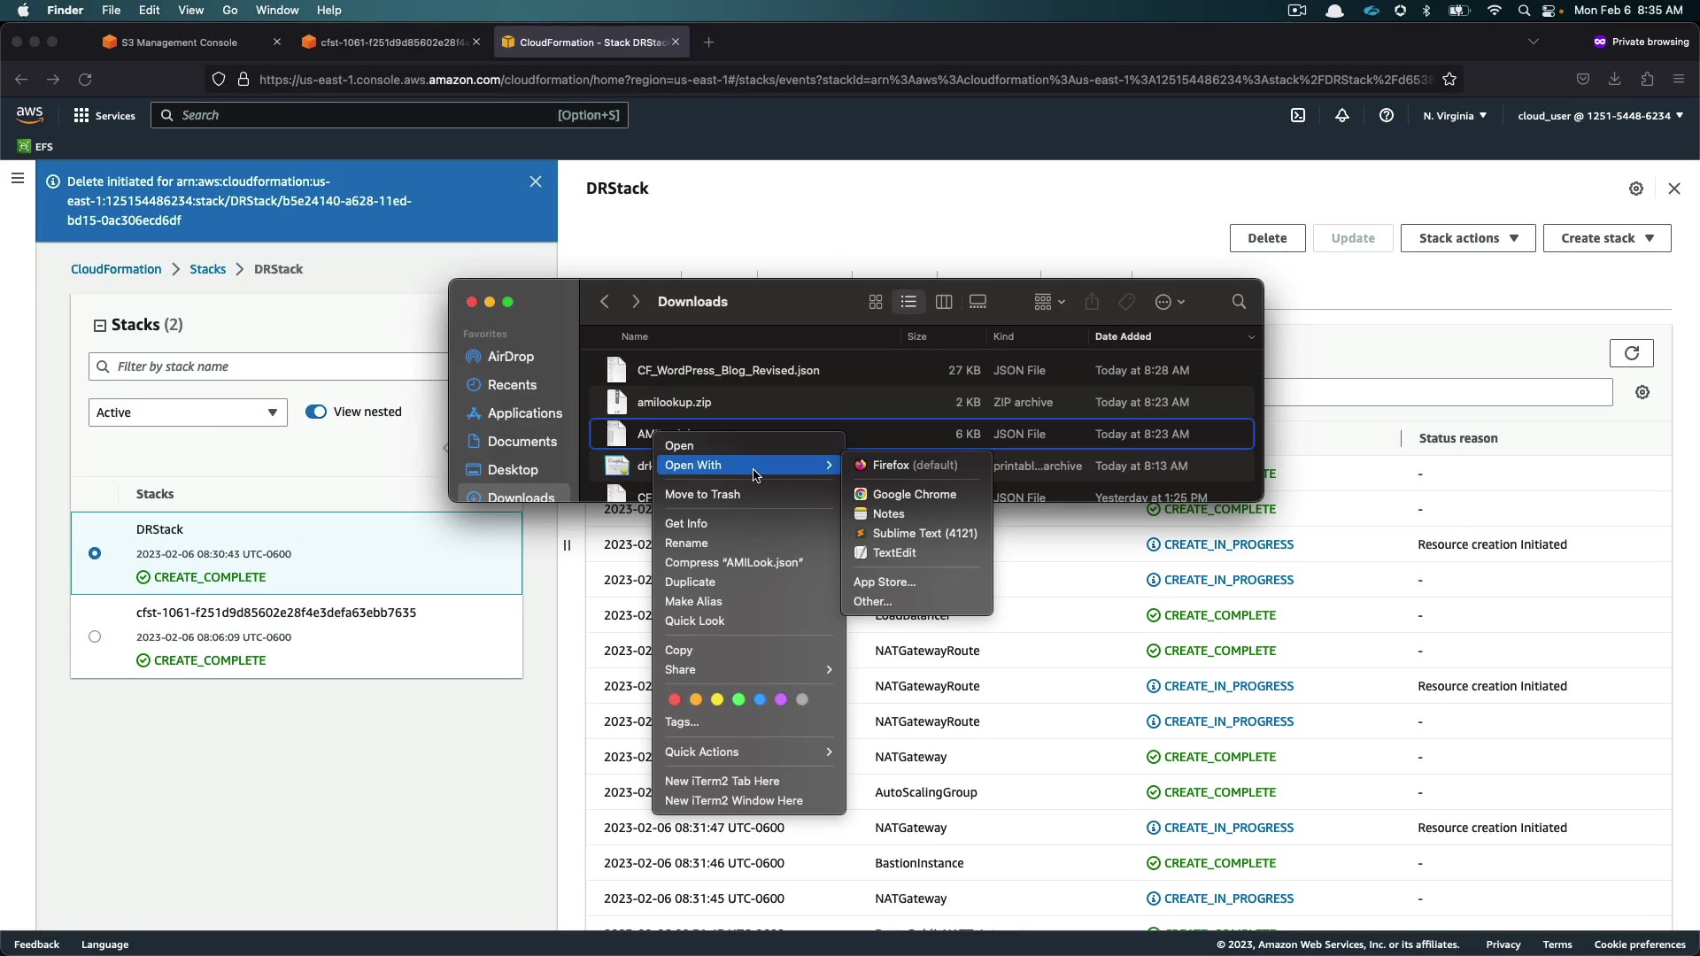Open the Active stack filter dropdown
The width and height of the screenshot is (1700, 956).
point(188,412)
